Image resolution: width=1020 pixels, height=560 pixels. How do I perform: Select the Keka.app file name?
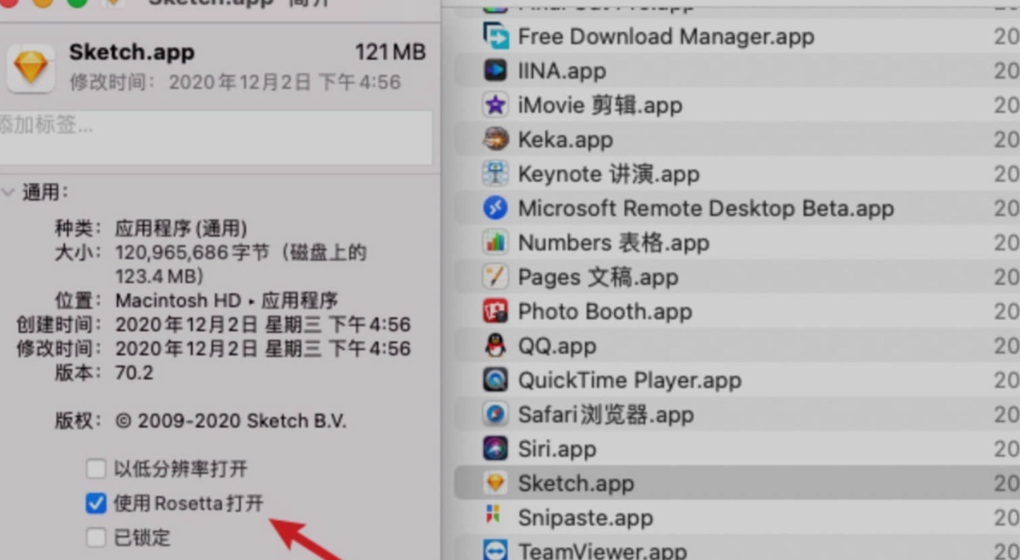tap(565, 140)
